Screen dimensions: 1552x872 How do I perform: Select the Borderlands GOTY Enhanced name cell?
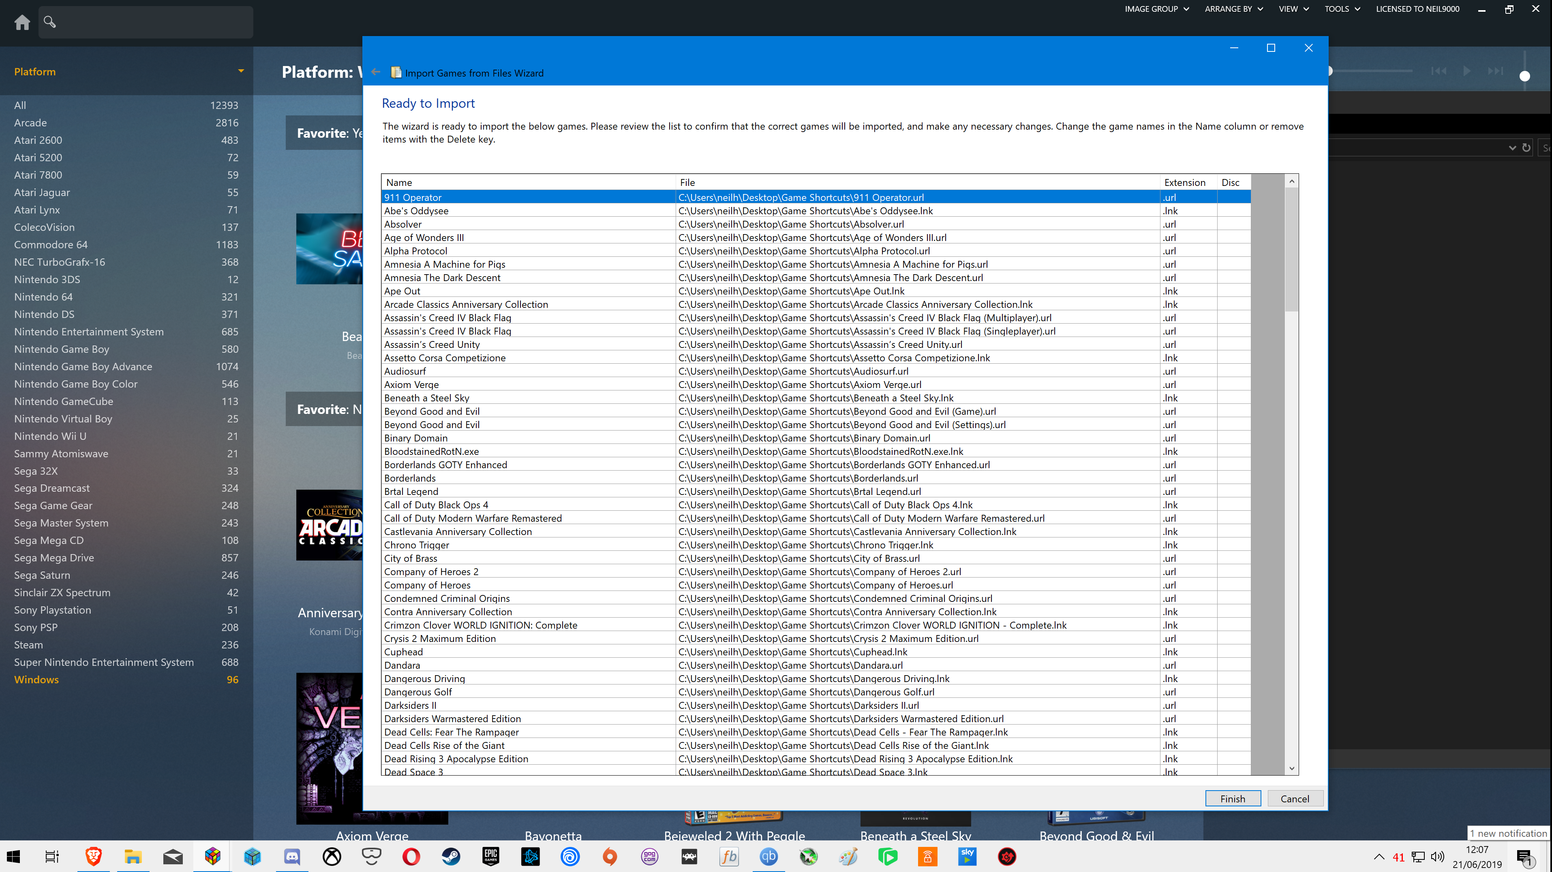pos(529,464)
